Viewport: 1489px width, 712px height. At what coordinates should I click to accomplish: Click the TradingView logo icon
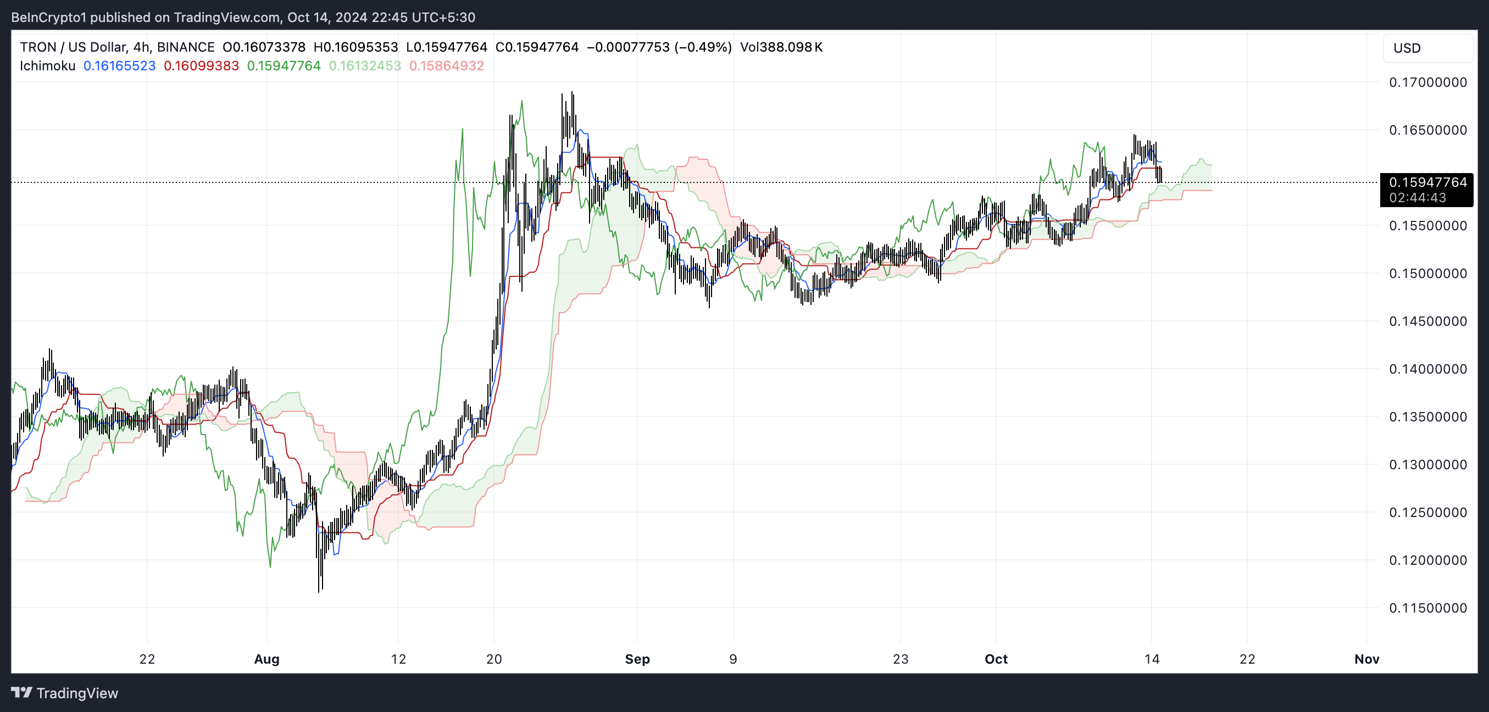21,692
